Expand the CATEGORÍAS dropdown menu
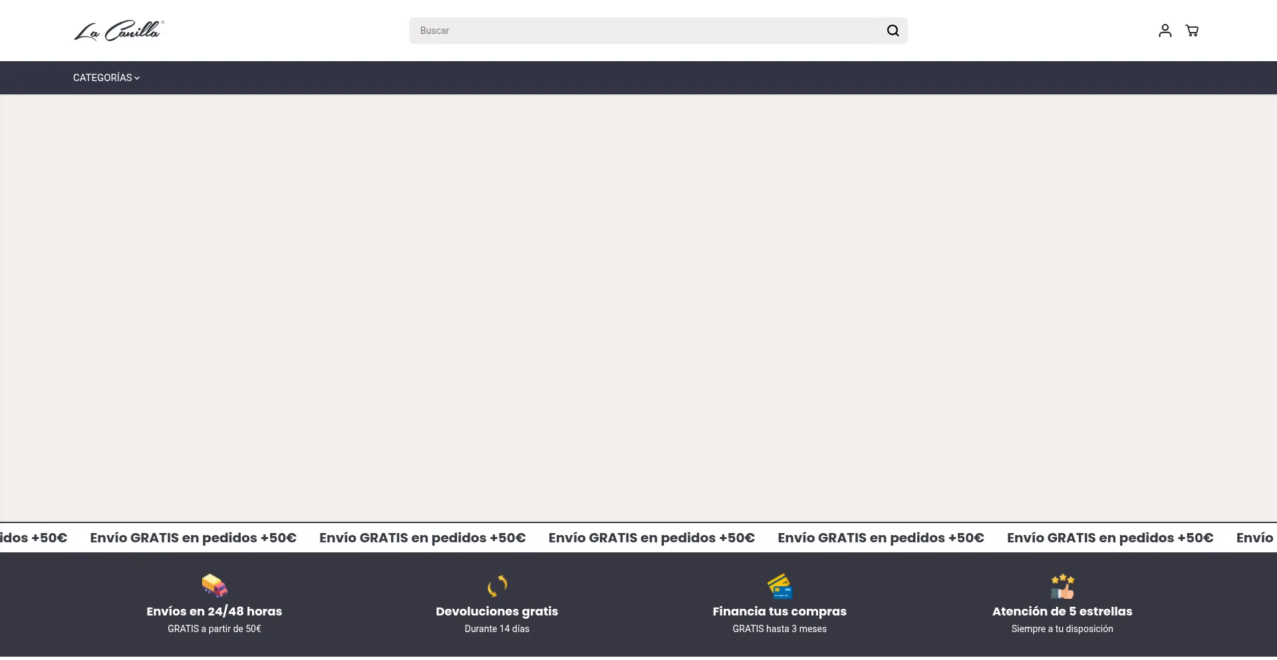The height and width of the screenshot is (660, 1277). [106, 78]
